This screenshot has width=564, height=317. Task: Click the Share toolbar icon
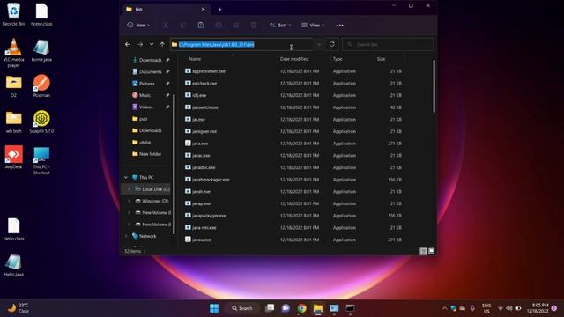click(236, 26)
